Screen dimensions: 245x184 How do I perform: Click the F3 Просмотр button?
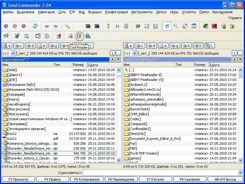pyautogui.click(x=18, y=179)
